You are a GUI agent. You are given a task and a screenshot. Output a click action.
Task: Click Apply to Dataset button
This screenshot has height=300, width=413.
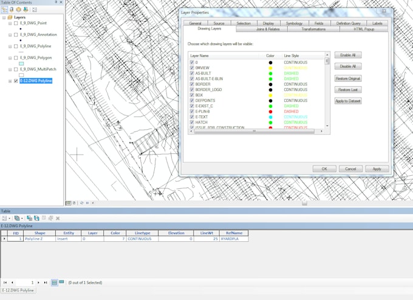[x=348, y=101]
